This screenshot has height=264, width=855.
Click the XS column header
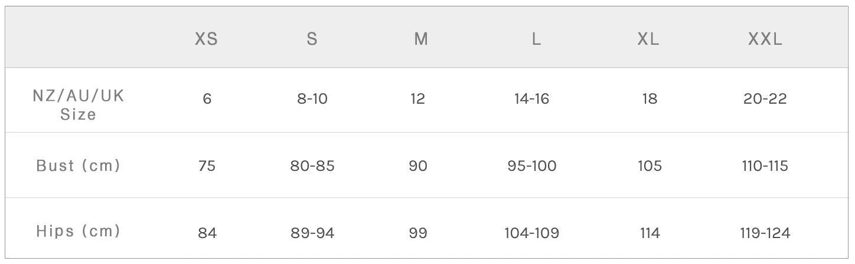tap(206, 39)
